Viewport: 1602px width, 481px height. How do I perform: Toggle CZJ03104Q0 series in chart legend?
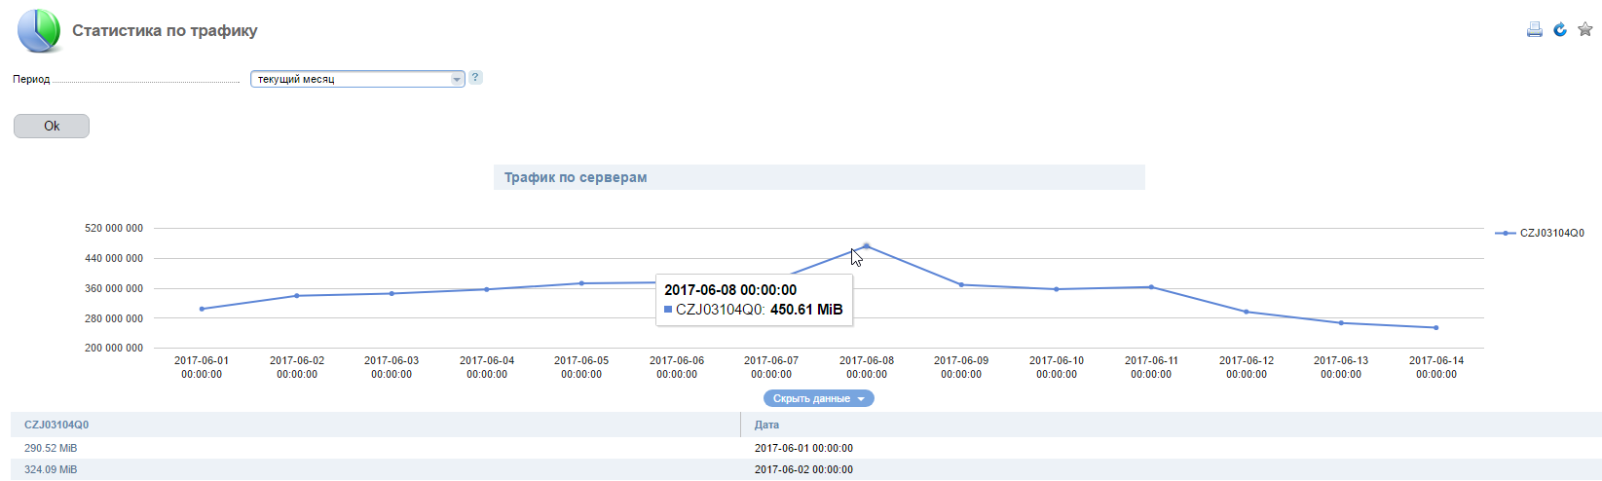[x=1540, y=233]
